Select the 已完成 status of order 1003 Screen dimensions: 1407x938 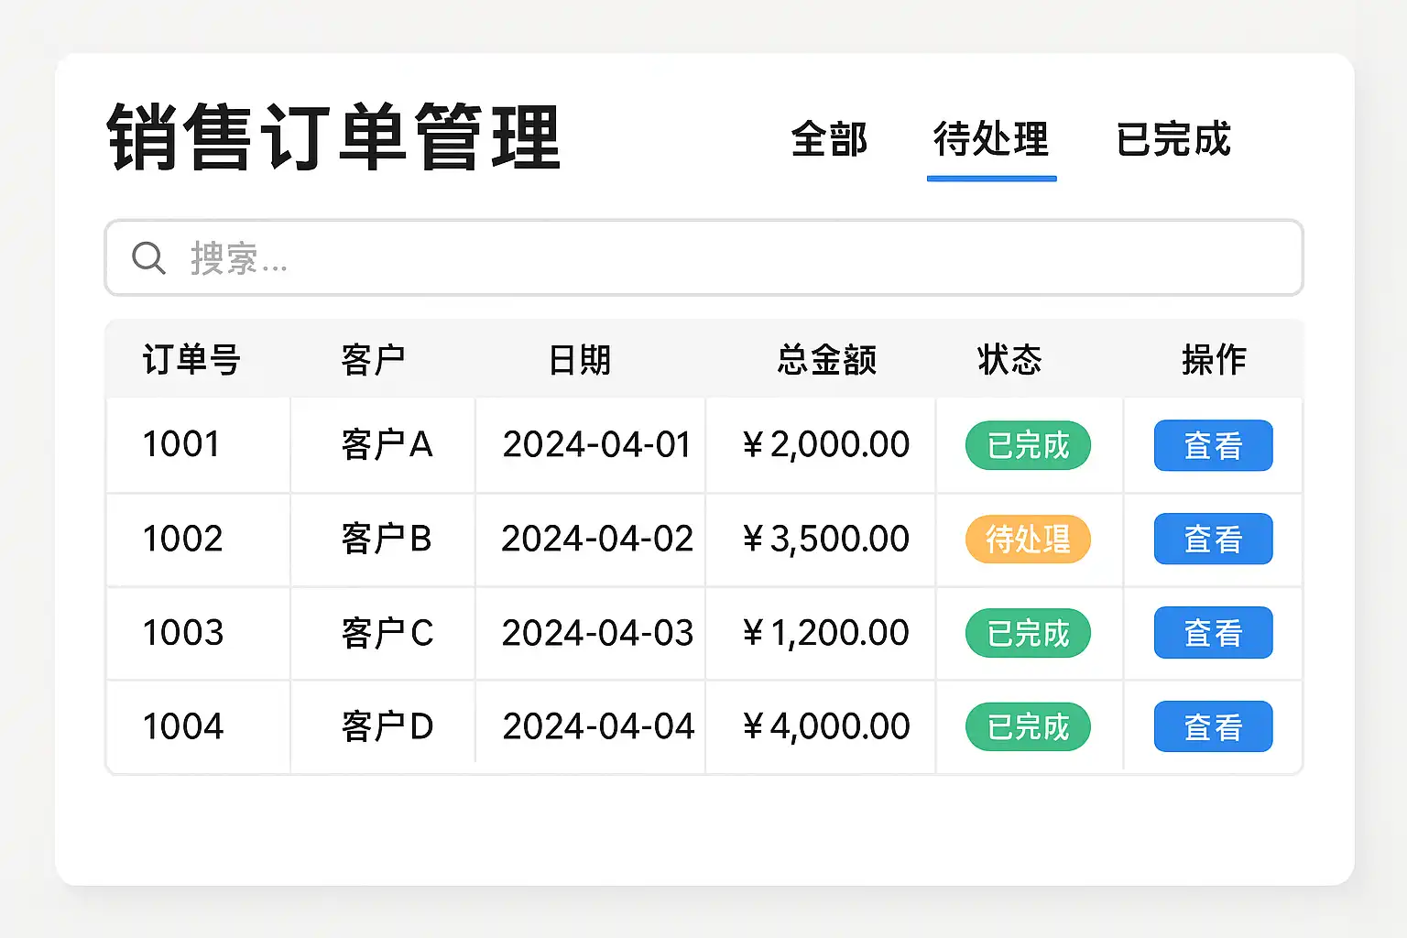pyautogui.click(x=1028, y=633)
